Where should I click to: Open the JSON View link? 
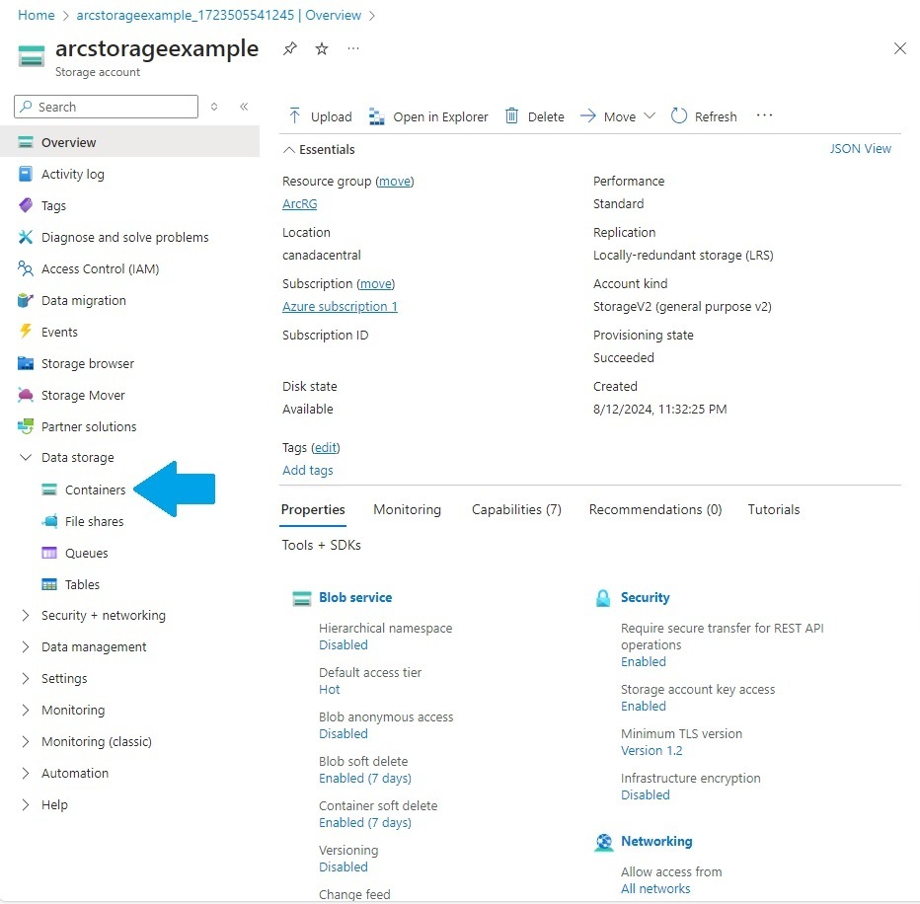coord(860,148)
